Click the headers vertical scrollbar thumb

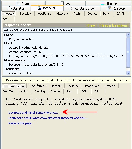coord(128,52)
